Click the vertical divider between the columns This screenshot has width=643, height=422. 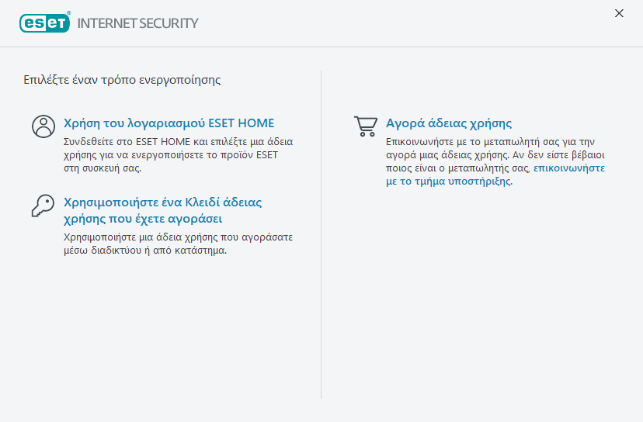(321, 233)
